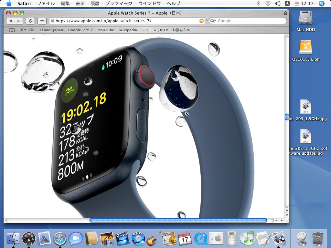Launch iChat from the Dock
The image size is (331, 248).
(76, 239)
